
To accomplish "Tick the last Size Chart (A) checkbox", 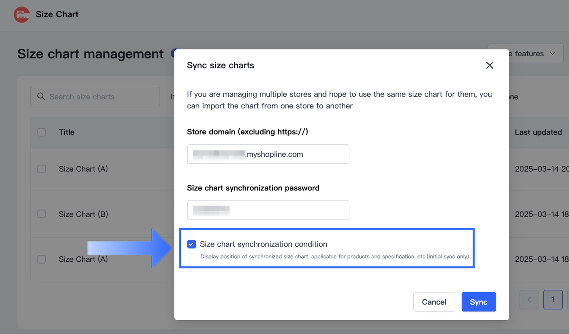I will coord(42,259).
